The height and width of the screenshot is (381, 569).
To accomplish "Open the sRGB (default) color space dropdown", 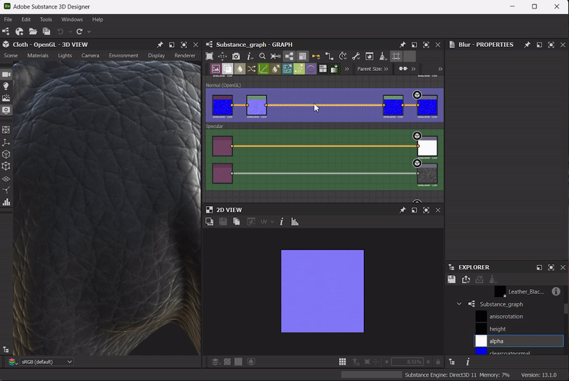I will coord(47,362).
